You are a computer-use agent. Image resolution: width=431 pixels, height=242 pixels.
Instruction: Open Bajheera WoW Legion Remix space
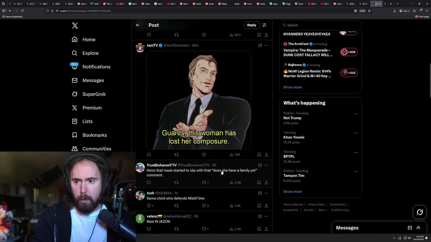point(321,70)
